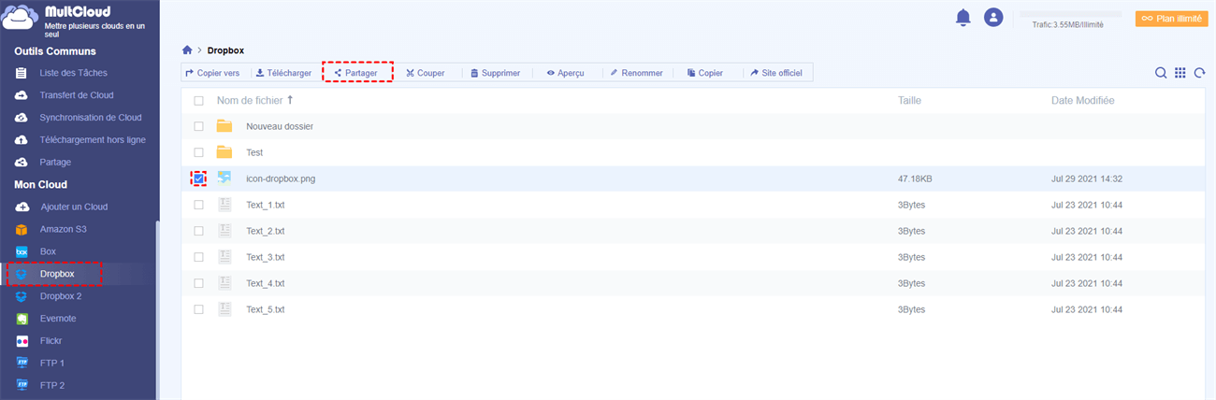Screen dimensions: 1216x400
Task: Click Télécharger in toolbar
Action: 283,73
